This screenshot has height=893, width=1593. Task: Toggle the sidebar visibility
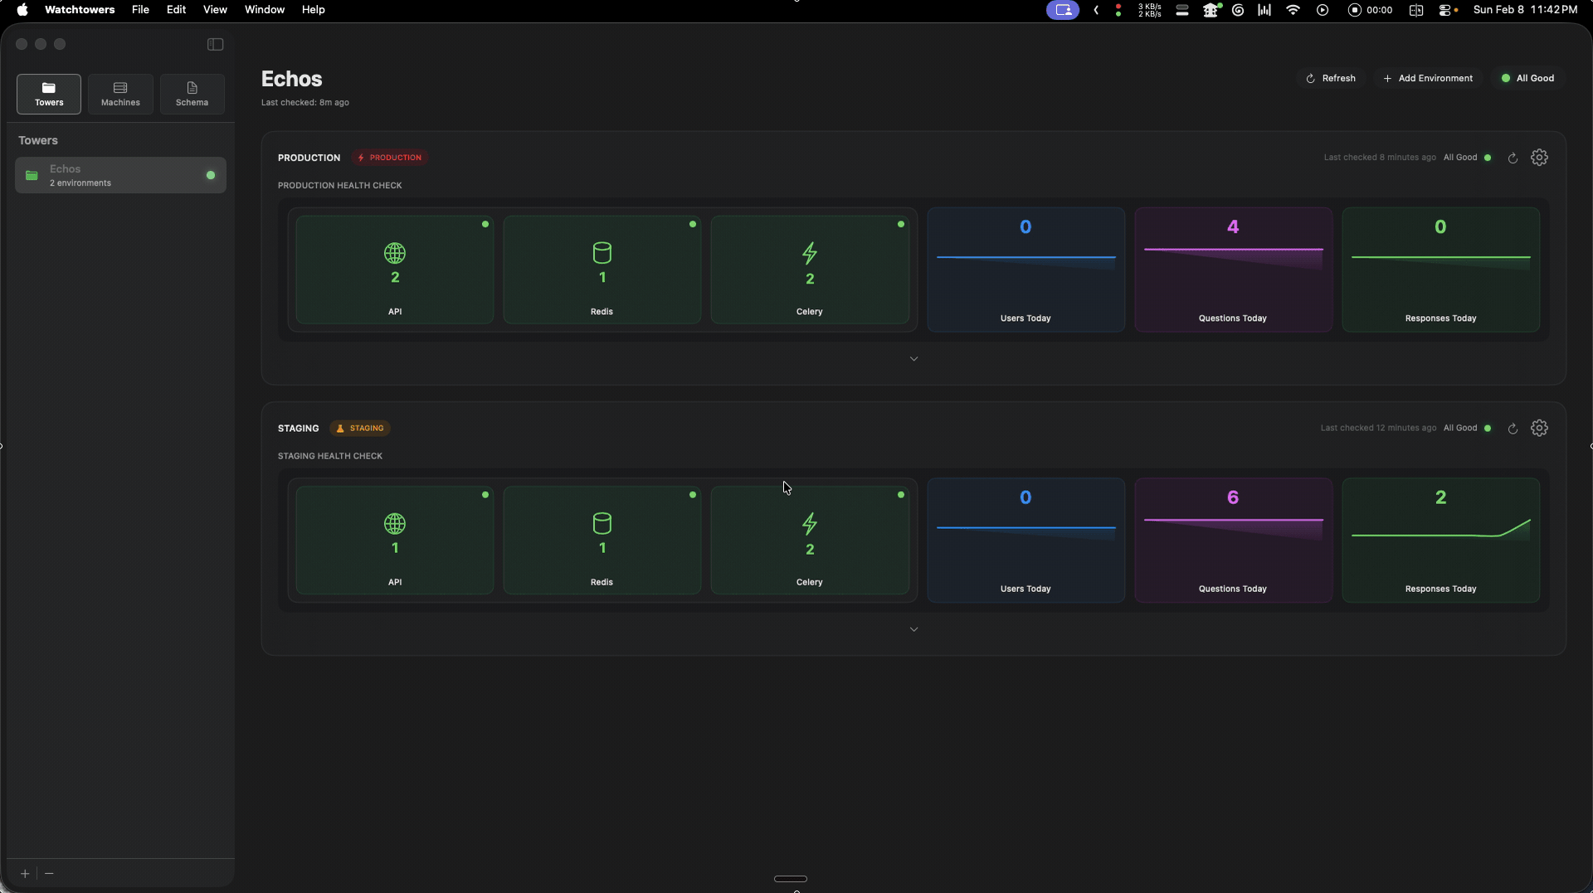pyautogui.click(x=215, y=44)
